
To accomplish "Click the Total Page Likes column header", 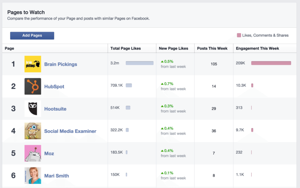I will pyautogui.click(x=126, y=48).
